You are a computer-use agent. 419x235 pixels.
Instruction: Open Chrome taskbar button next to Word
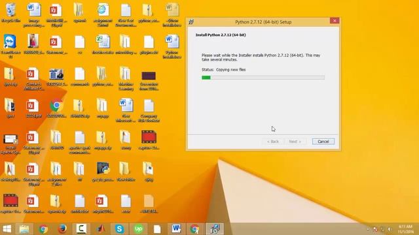click(x=195, y=229)
